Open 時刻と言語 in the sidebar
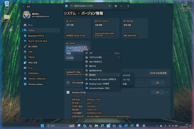 (41, 63)
